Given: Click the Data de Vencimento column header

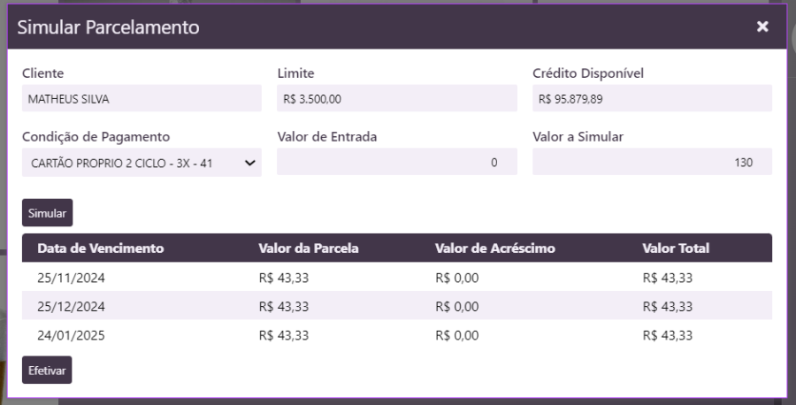Looking at the screenshot, I should pyautogui.click(x=101, y=248).
